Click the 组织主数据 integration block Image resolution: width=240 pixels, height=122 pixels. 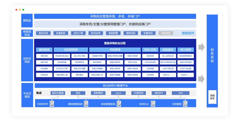(x=58, y=93)
